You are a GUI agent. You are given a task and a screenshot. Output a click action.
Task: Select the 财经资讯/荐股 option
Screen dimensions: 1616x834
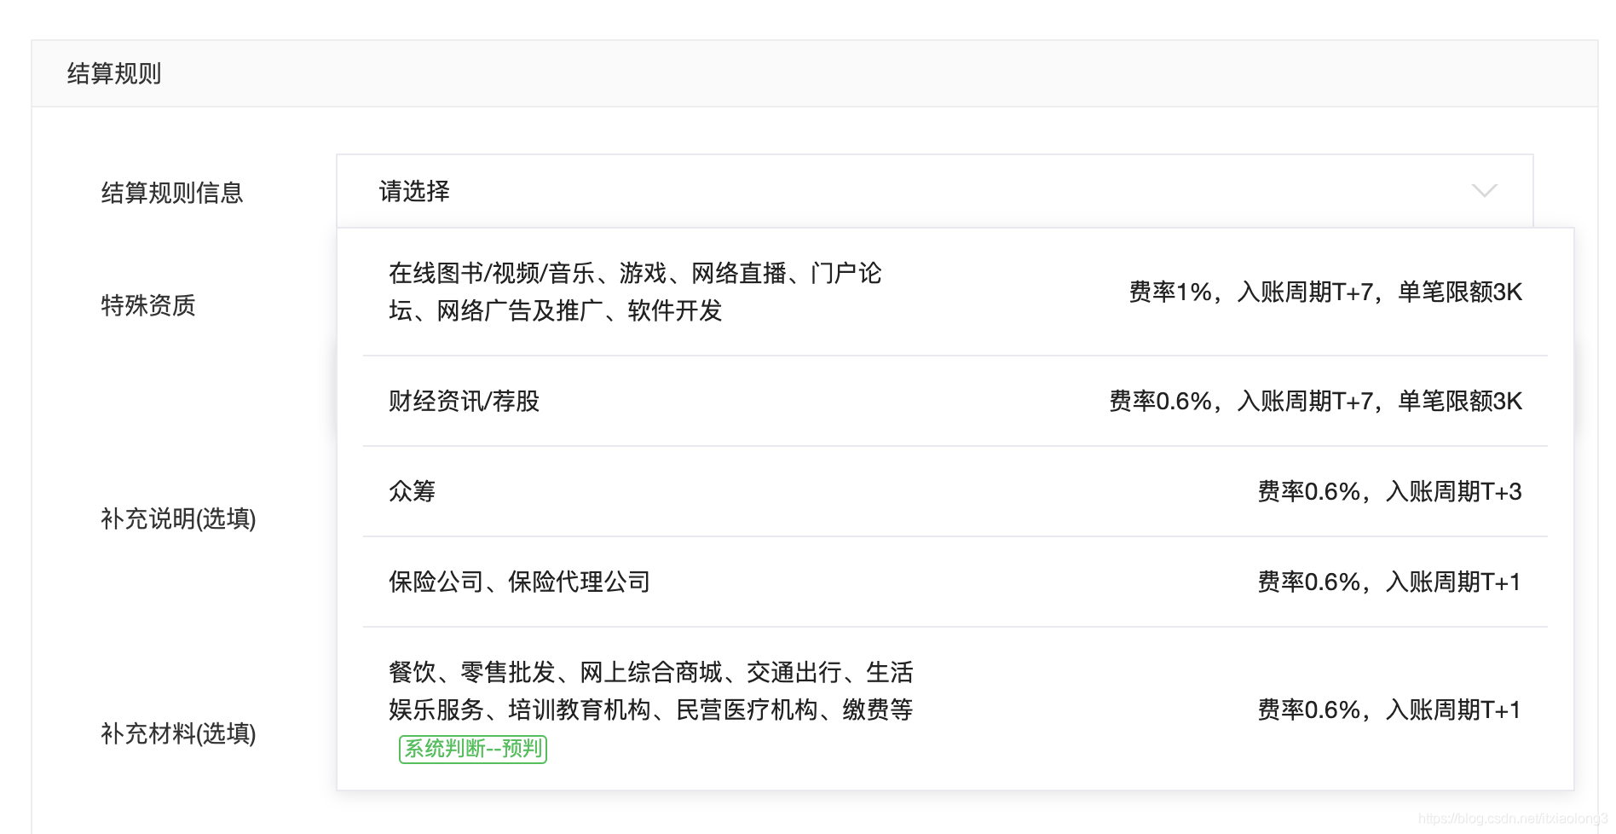point(955,401)
